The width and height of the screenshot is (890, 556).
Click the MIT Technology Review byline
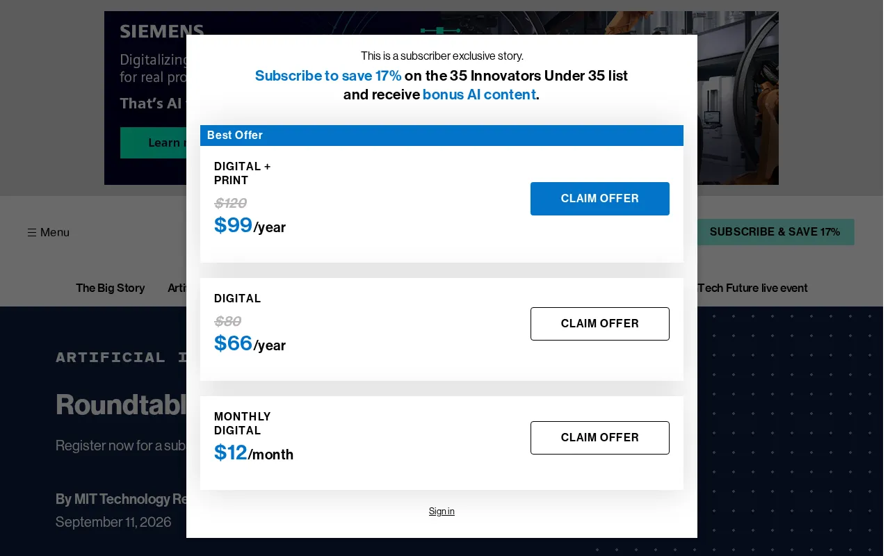(x=121, y=499)
